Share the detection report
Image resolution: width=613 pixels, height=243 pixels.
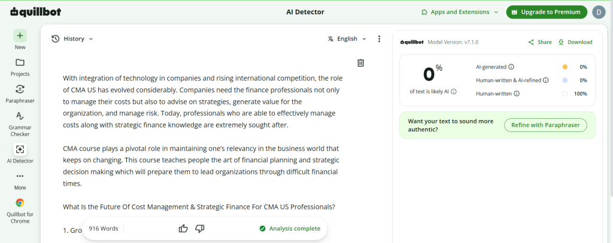coord(540,42)
